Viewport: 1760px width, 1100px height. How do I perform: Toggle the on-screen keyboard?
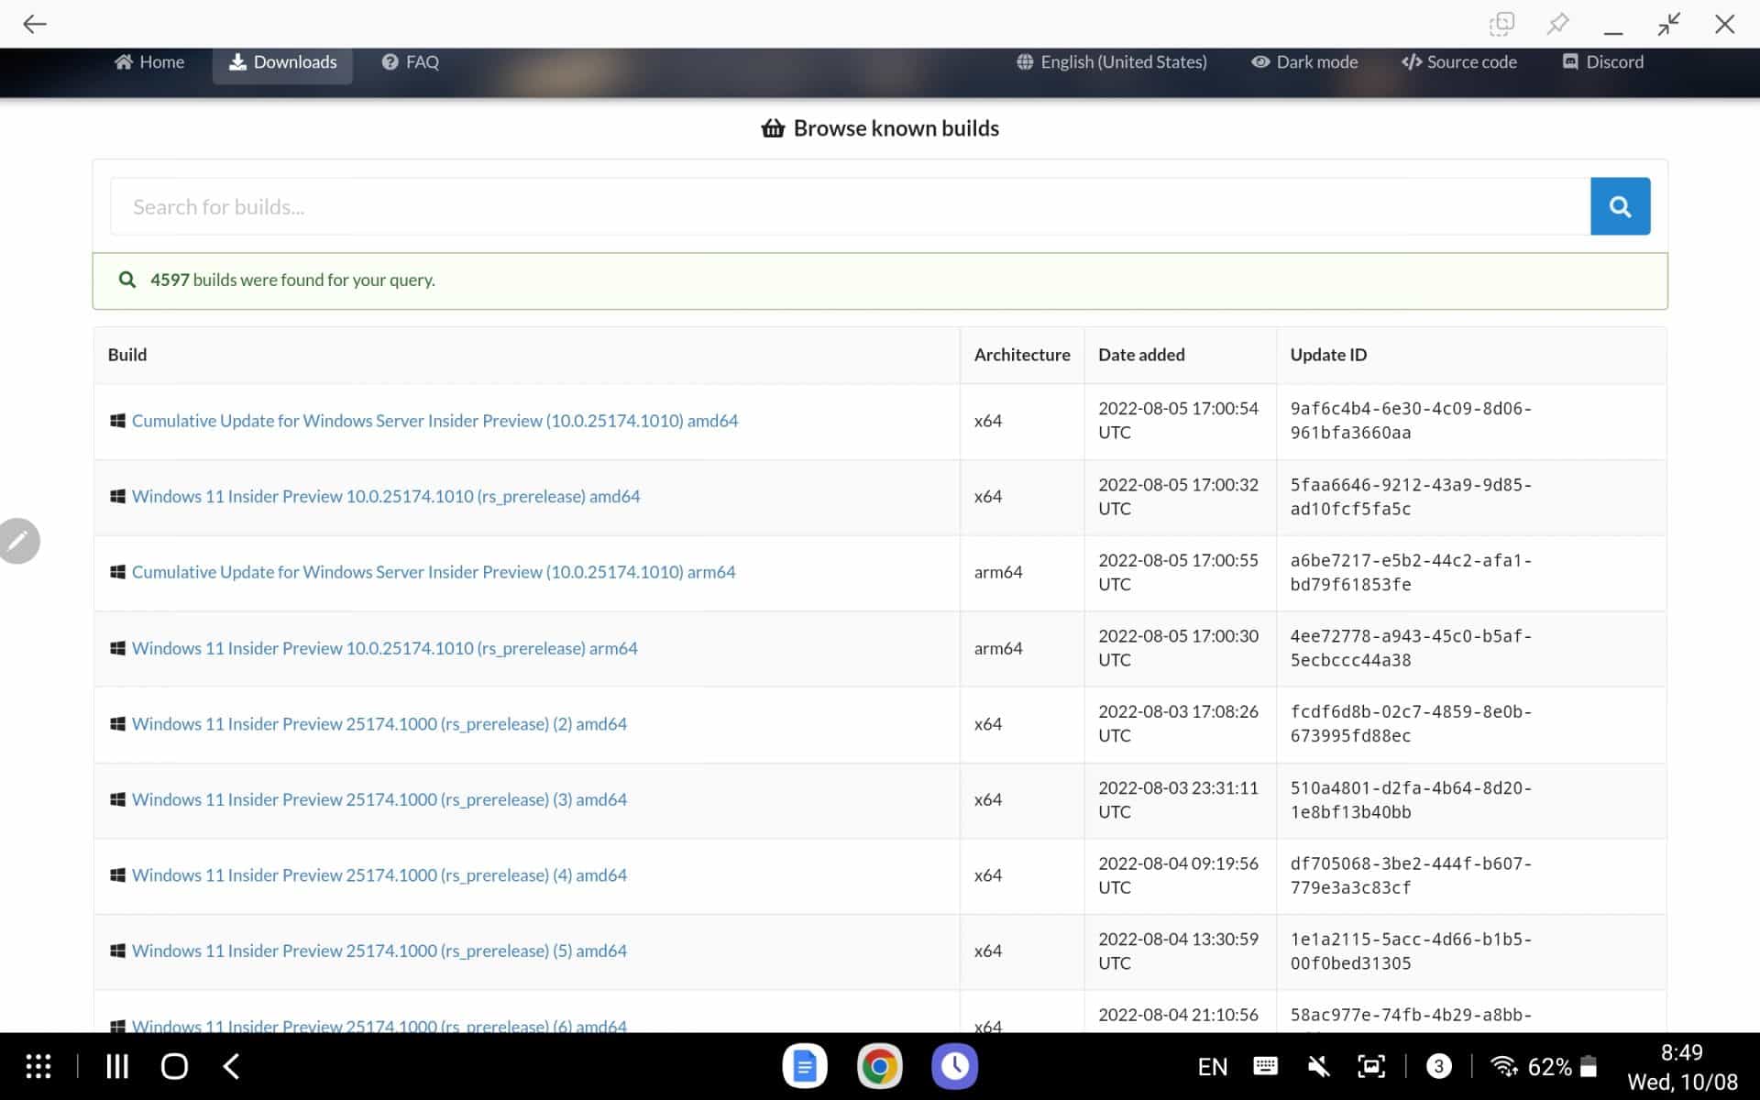[1265, 1065]
